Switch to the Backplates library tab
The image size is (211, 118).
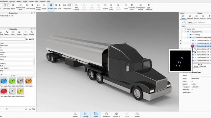click(19, 33)
